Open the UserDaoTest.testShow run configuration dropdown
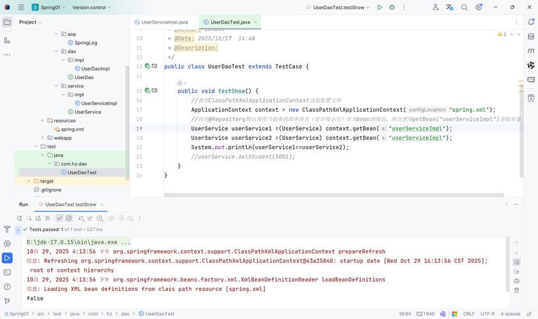538x319 pixels. pos(338,8)
